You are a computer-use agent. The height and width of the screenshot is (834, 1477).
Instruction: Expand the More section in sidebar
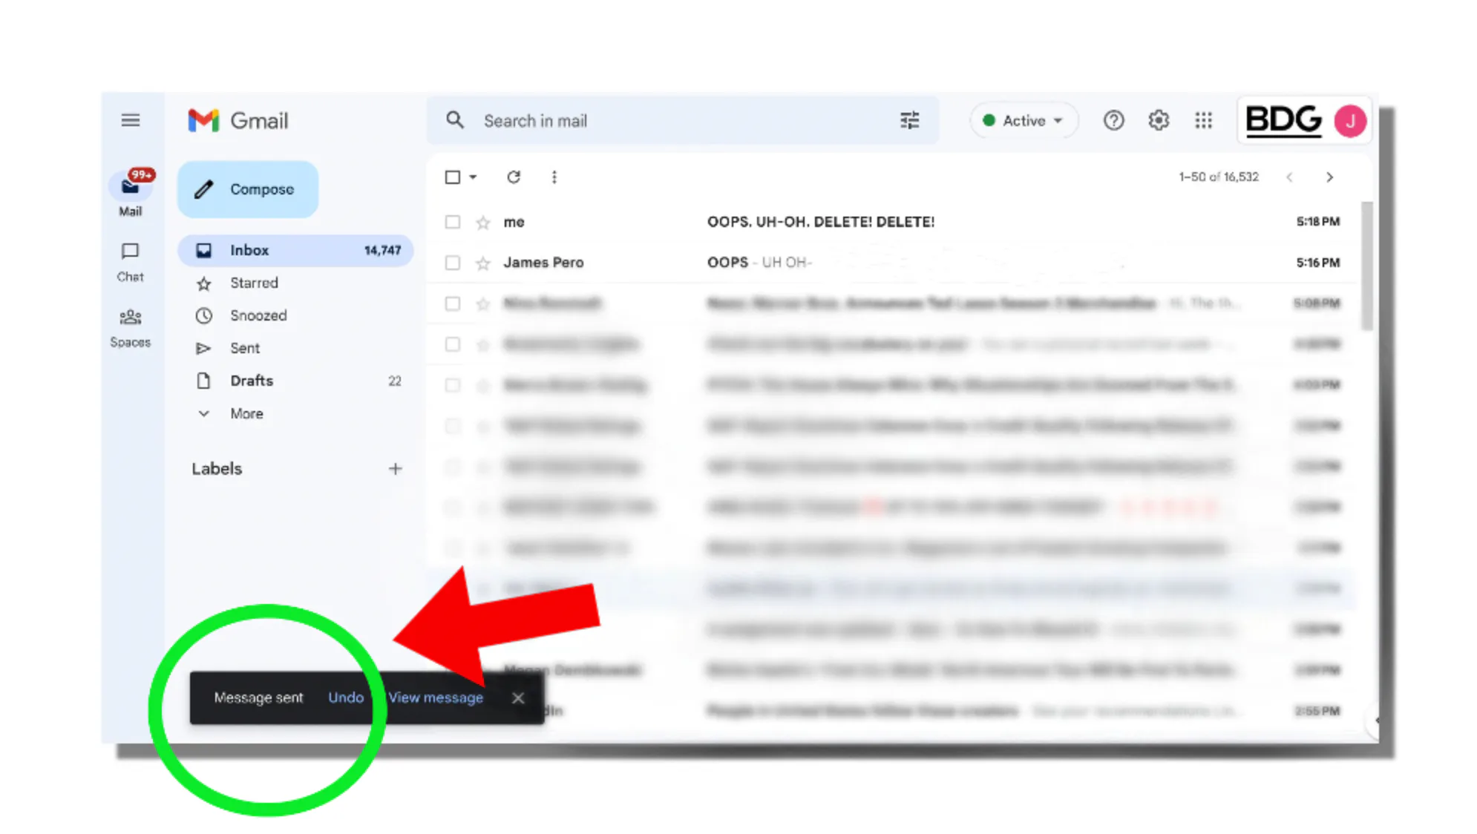pos(246,414)
